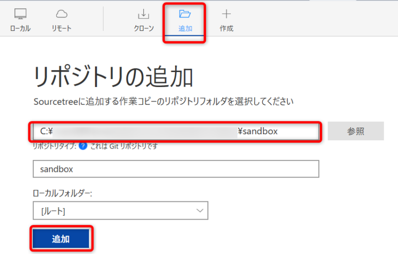The height and width of the screenshot is (254, 398).
Task: Select the Clone download-arrow icon
Action: (x=143, y=14)
